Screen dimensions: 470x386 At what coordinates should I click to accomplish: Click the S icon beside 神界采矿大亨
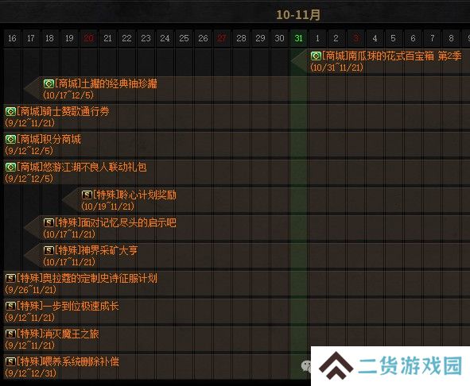pos(49,250)
